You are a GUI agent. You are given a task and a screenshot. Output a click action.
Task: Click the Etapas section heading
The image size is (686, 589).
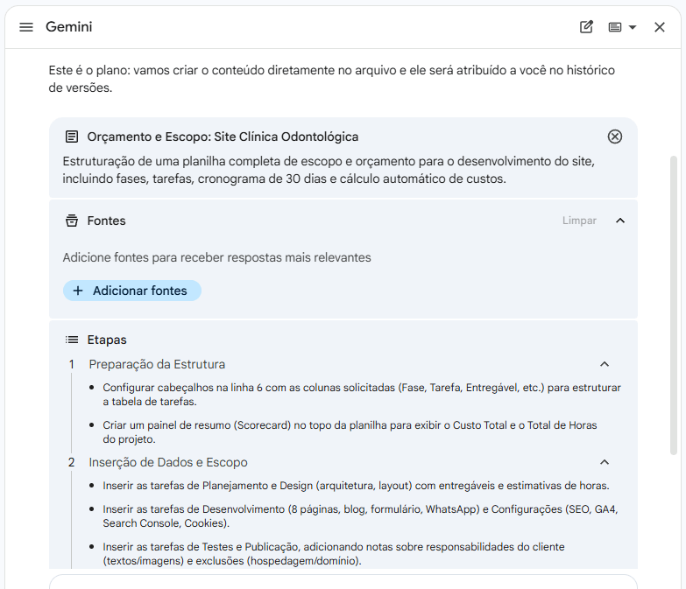[107, 340]
